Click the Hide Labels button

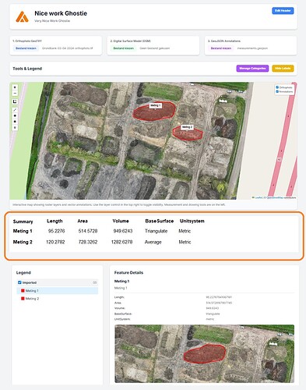point(283,69)
